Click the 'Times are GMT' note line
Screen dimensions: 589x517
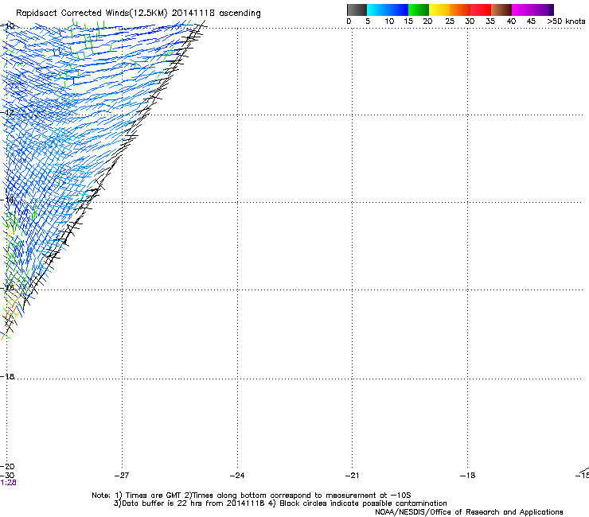pos(252,496)
